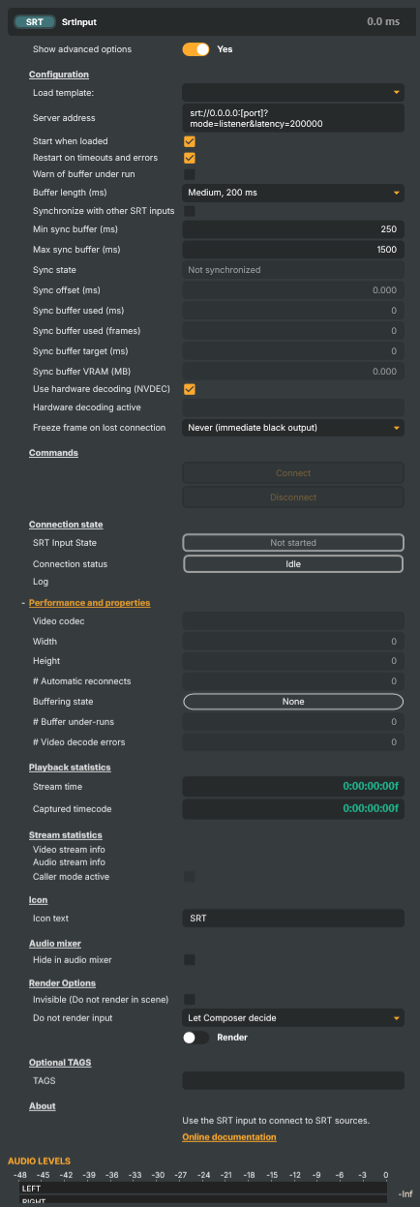Screen dimensions: 420x1207
Task: Click the Configuration section heading
Action: (59, 75)
